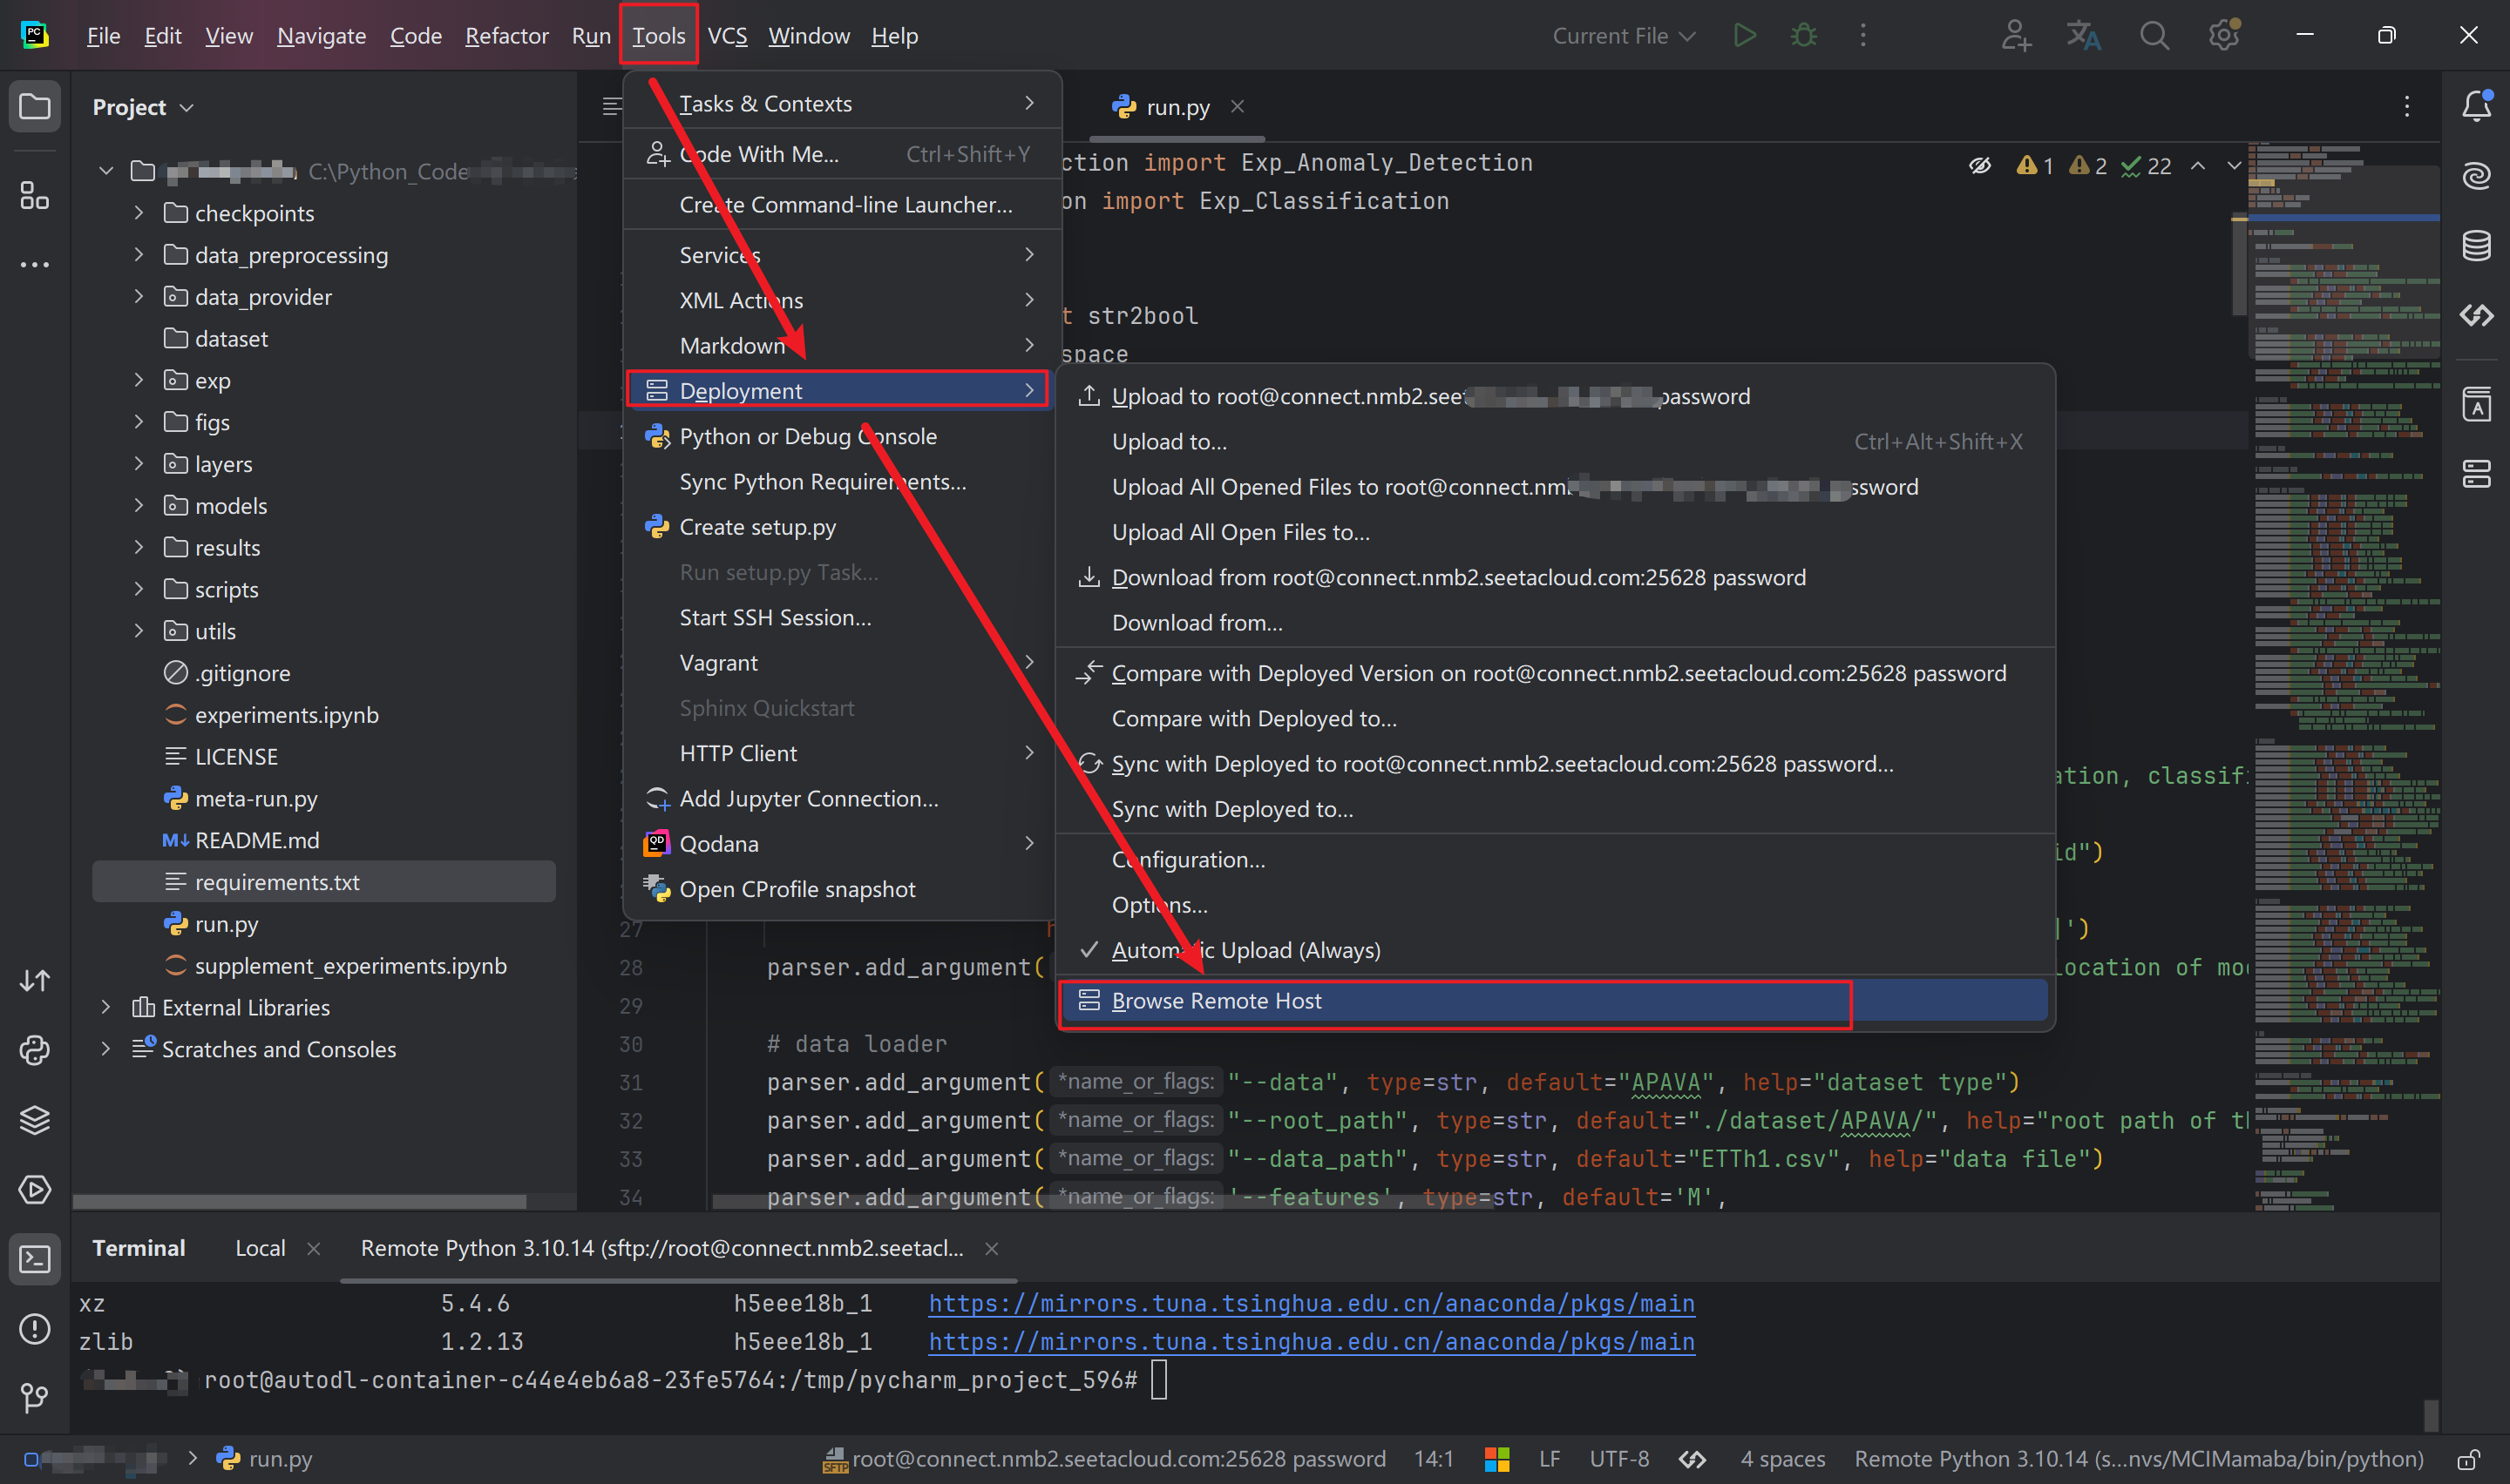Go to next highlighted error arrow
Image resolution: width=2510 pixels, height=1484 pixels.
click(x=2234, y=166)
